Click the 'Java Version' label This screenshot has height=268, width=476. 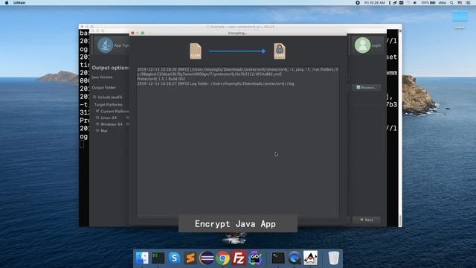(102, 77)
